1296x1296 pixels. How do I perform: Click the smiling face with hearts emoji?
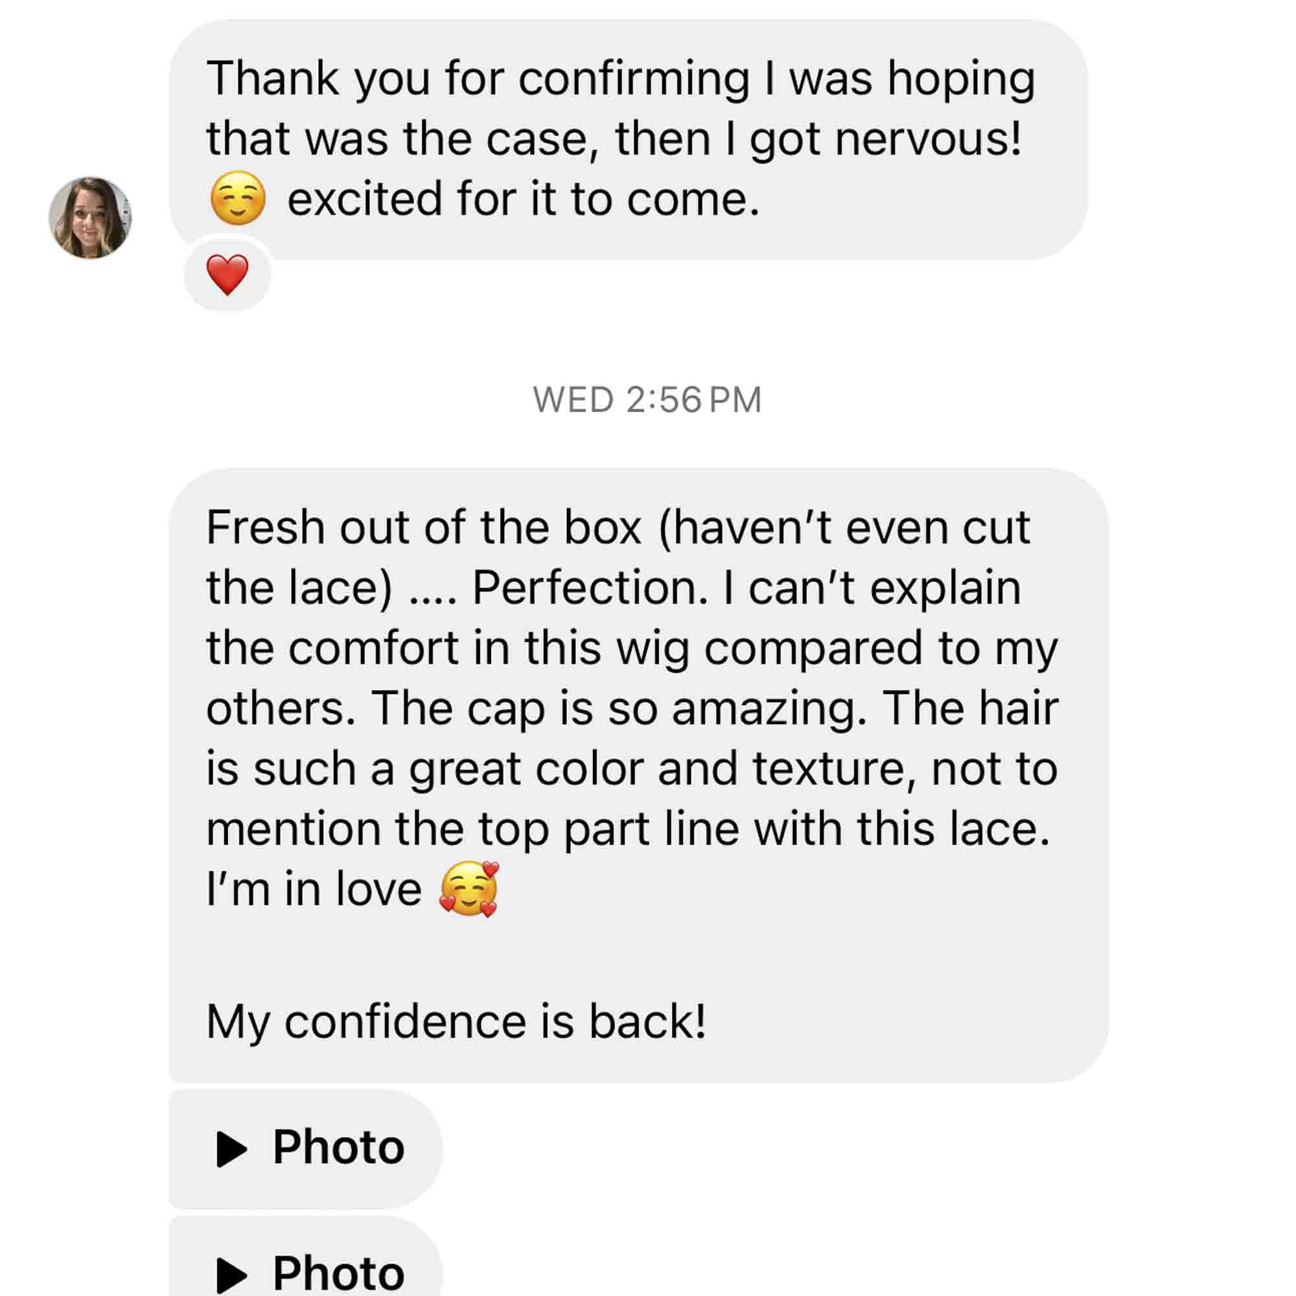point(469,889)
